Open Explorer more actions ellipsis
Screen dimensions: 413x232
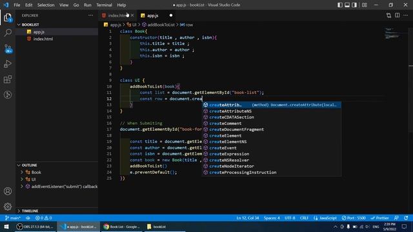(x=90, y=15)
